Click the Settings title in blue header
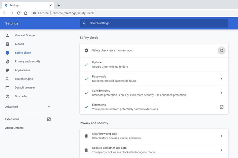The image size is (238, 158). (x=12, y=23)
